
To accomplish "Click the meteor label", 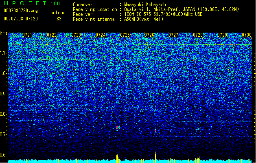I will tap(58, 13).
